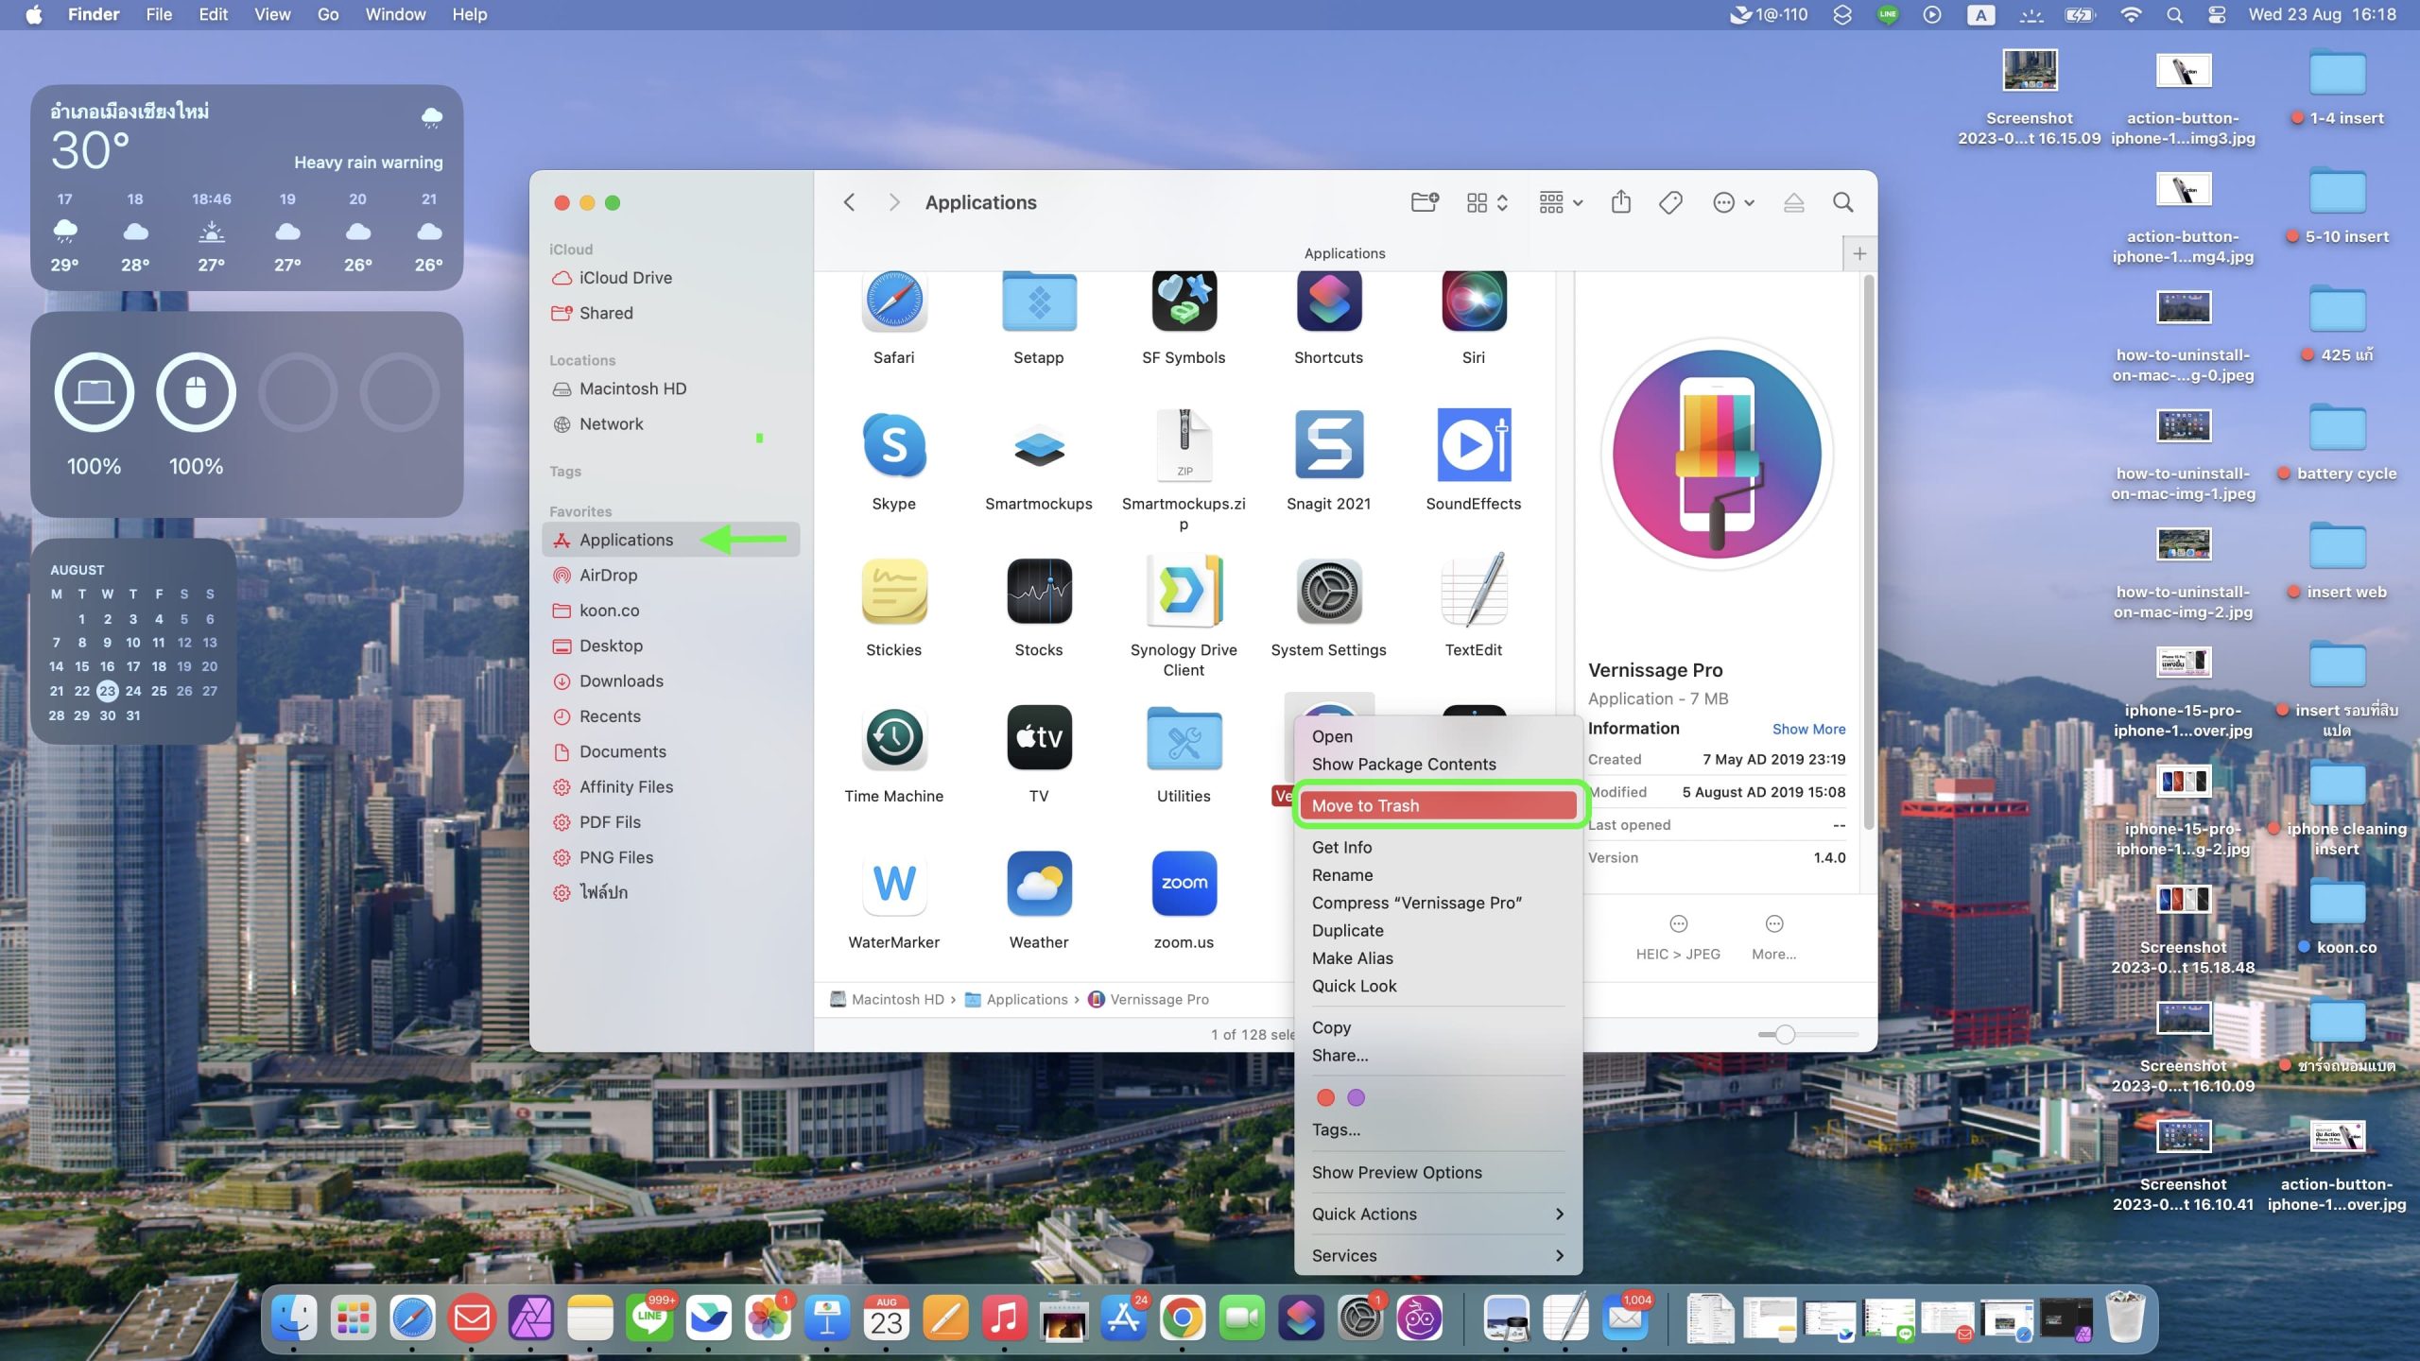Click the icon size slider knob
The width and height of the screenshot is (2420, 1361).
click(x=1785, y=1034)
